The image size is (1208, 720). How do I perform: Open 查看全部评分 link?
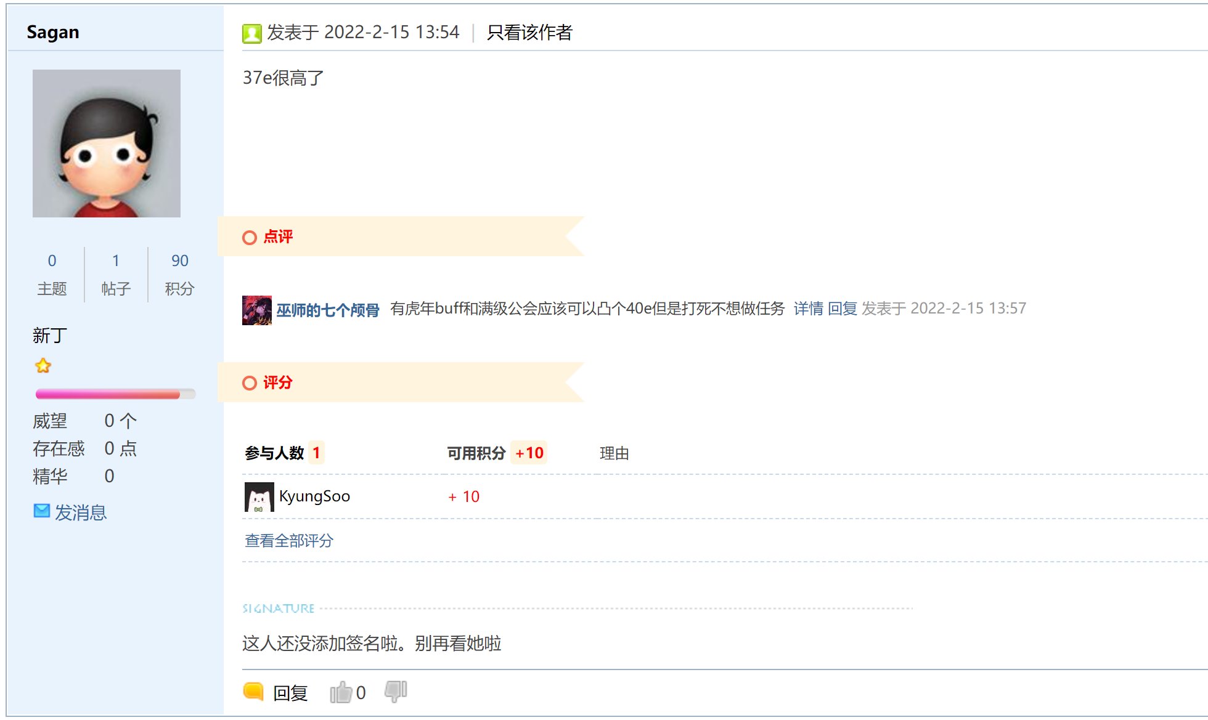tap(288, 541)
